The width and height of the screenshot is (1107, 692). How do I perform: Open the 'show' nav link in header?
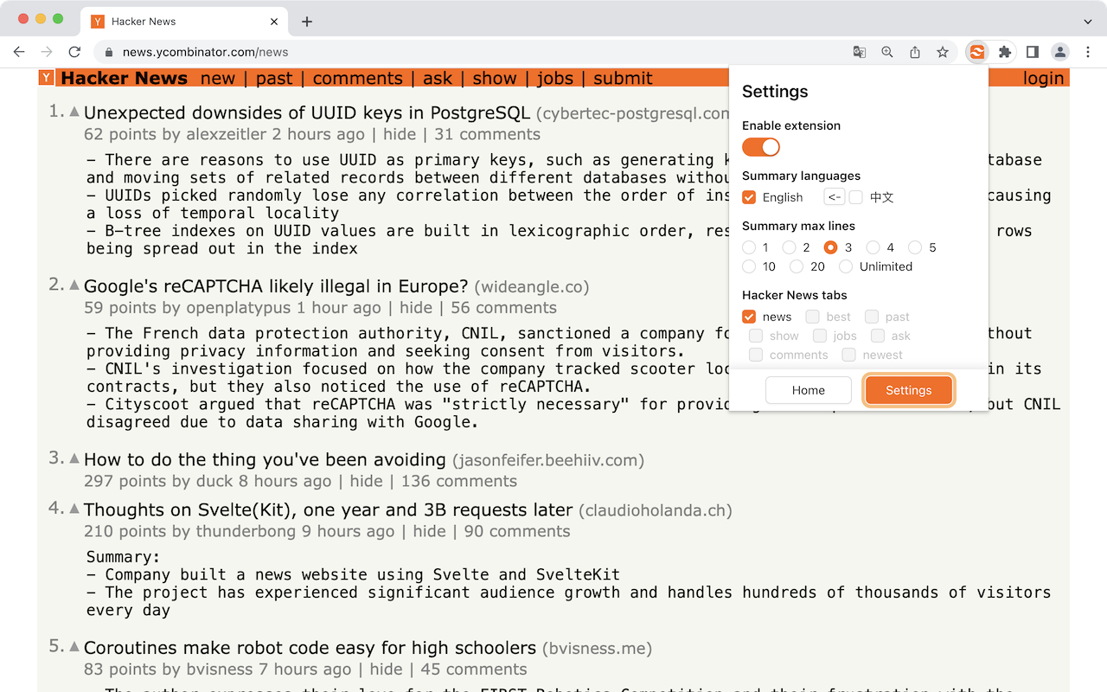pos(495,78)
